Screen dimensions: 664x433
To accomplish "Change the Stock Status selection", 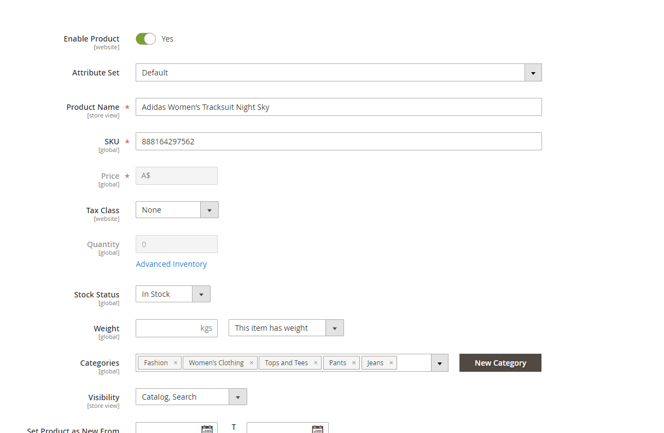I will point(201,294).
